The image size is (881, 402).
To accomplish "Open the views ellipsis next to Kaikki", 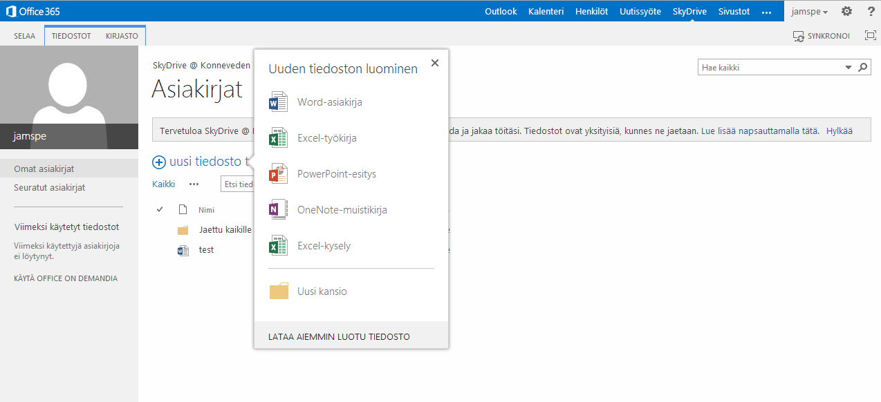I will coord(194,184).
